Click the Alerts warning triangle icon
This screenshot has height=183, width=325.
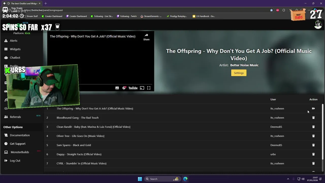[6, 41]
